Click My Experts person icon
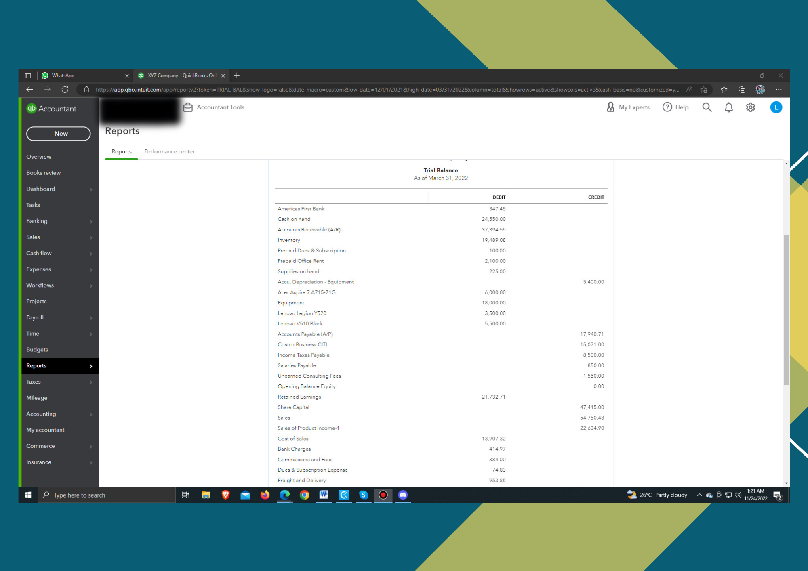 point(610,107)
